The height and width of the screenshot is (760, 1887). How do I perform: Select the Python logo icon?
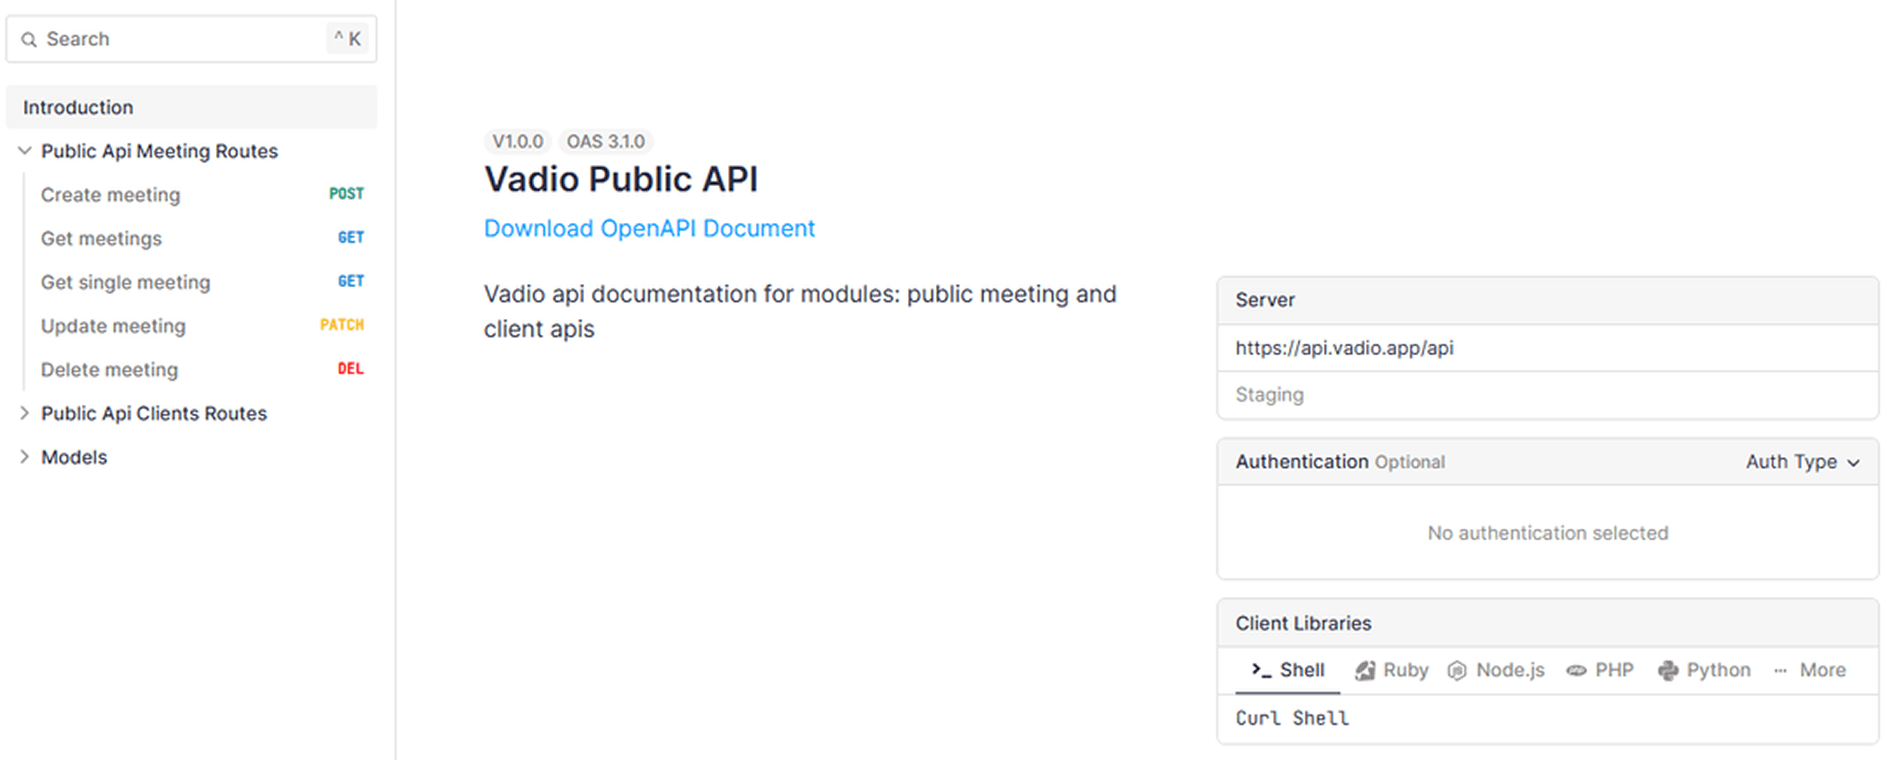point(1668,670)
